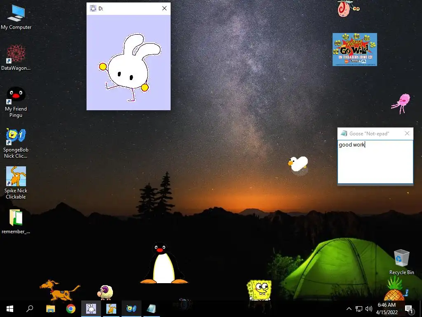The image size is (422, 317).
Task: Select the Spike Nick Clickable shortcut
Action: pos(16,183)
